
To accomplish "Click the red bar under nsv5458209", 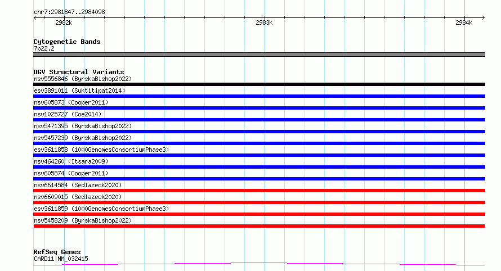I will tap(259, 226).
